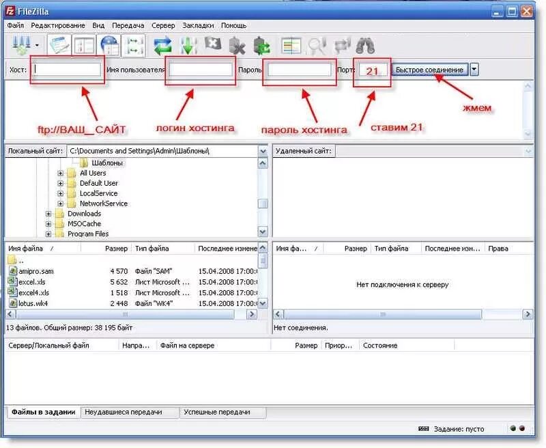
Task: Expand the MSOCache folder
Action: 48,223
